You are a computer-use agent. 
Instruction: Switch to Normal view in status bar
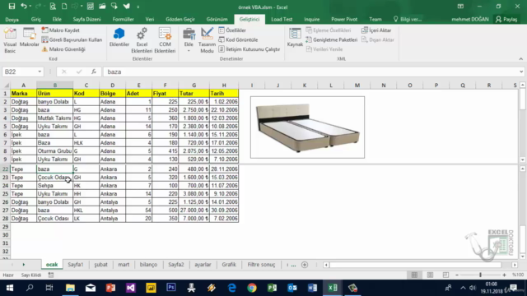pyautogui.click(x=414, y=275)
